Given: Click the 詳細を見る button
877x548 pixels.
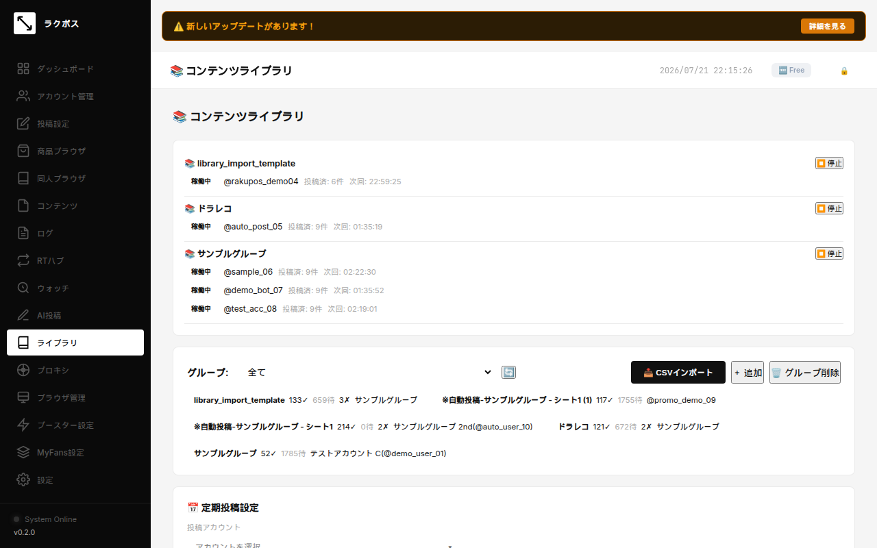Looking at the screenshot, I should [828, 26].
